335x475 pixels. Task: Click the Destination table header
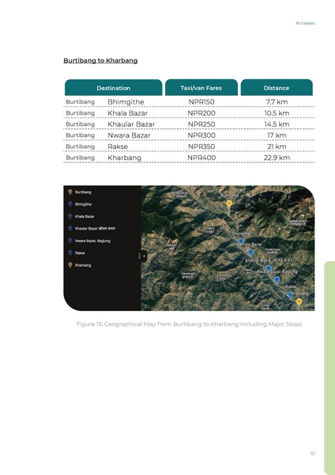tap(114, 88)
